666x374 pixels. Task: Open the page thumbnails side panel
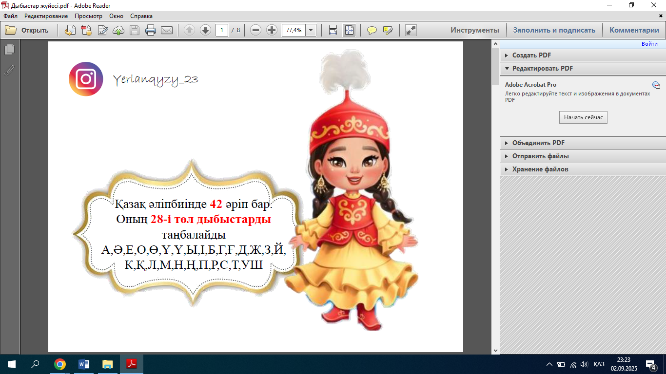tap(9, 50)
